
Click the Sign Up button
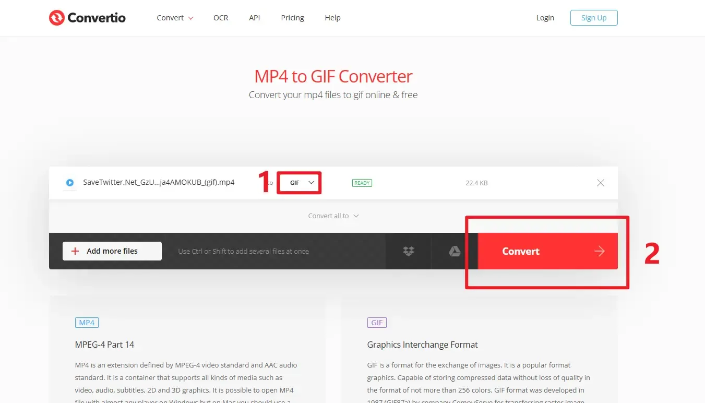(x=593, y=17)
